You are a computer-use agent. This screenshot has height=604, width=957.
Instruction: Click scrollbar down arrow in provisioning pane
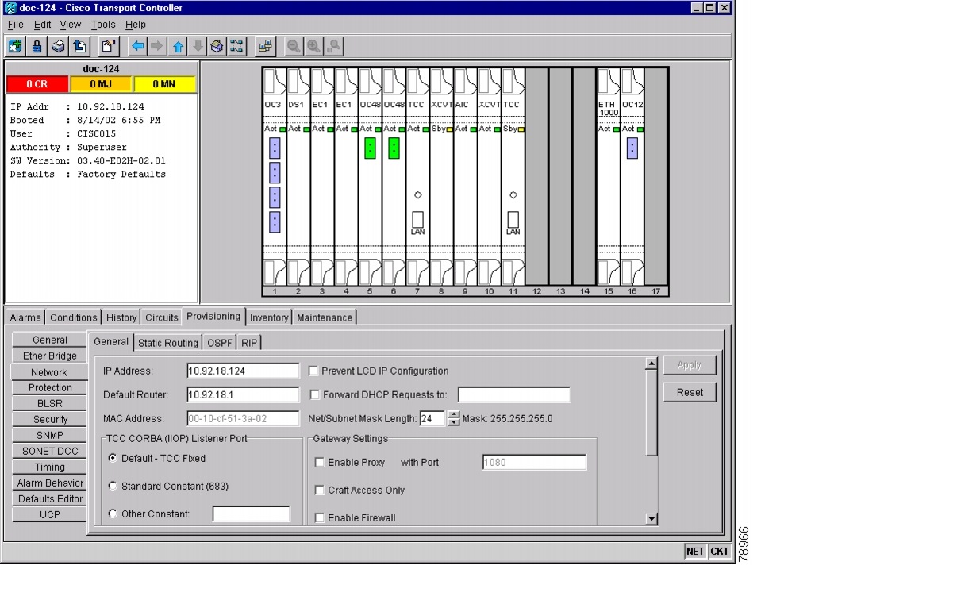click(651, 519)
